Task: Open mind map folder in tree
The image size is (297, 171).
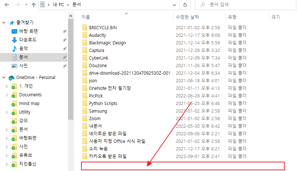Action: click(x=29, y=104)
